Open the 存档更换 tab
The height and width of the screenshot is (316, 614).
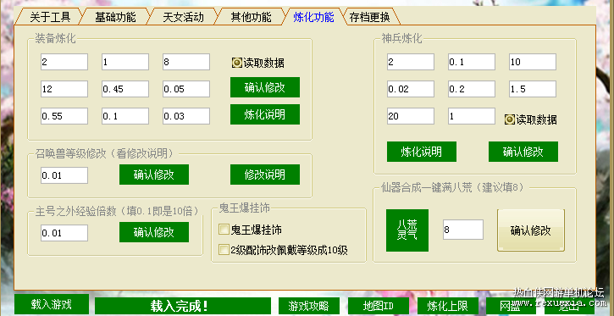369,17
